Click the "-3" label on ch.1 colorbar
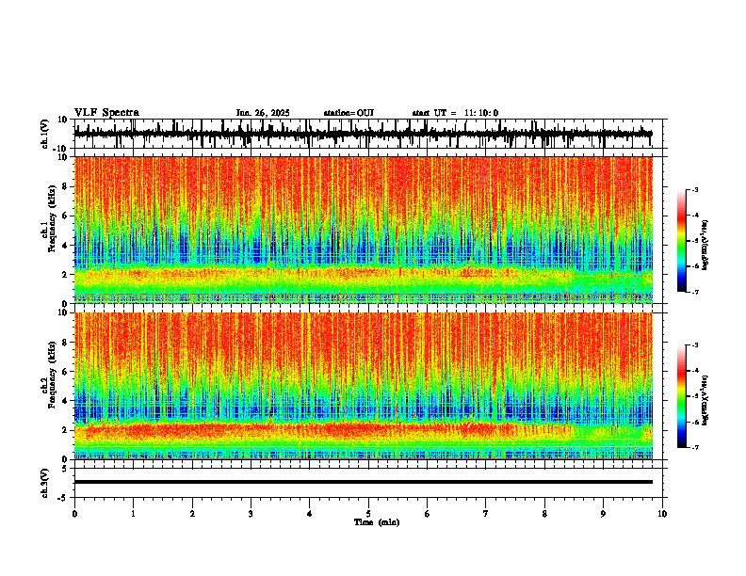The image size is (746, 576). (x=694, y=189)
